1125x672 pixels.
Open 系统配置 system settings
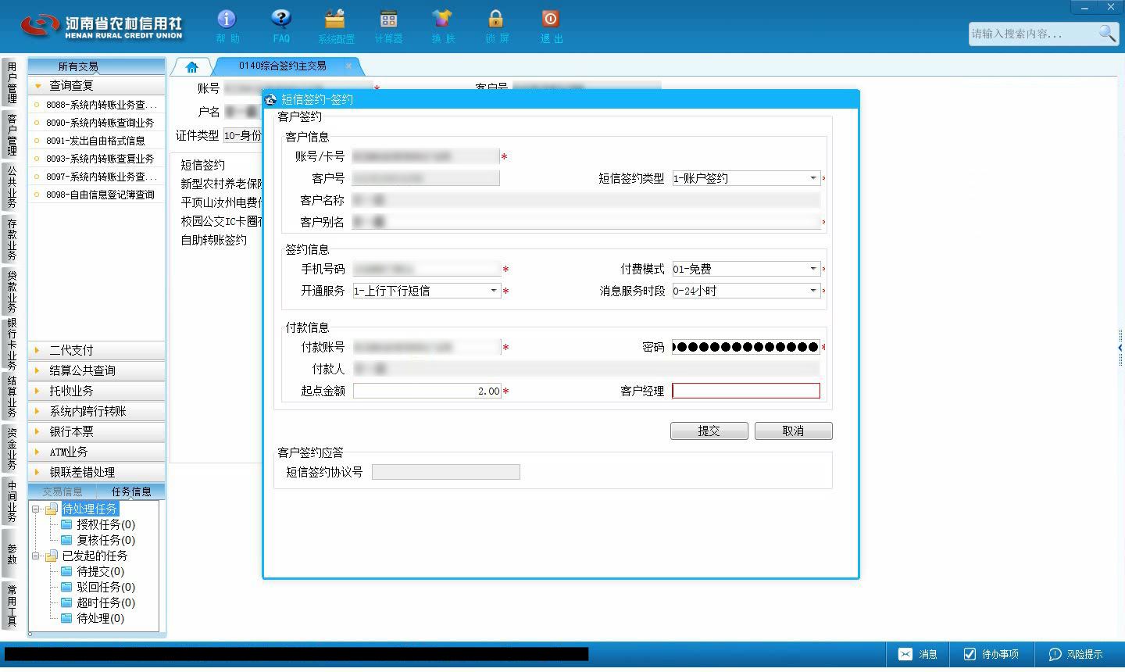pos(336,26)
